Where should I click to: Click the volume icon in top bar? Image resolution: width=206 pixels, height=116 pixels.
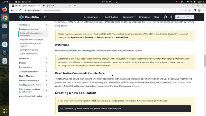coord(191,2)
